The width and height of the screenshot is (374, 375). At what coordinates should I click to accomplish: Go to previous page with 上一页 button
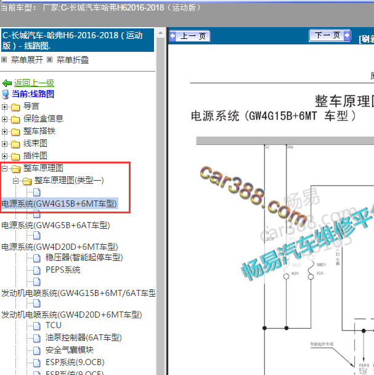[x=190, y=36]
